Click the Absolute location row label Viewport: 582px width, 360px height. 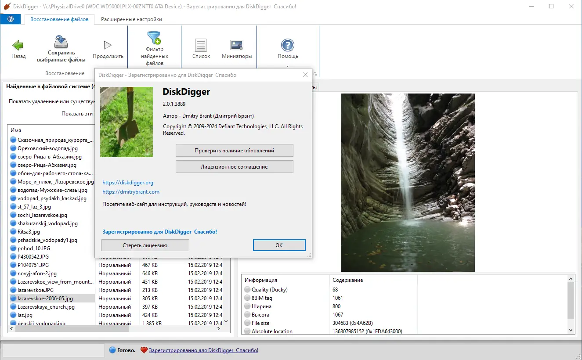tap(272, 331)
